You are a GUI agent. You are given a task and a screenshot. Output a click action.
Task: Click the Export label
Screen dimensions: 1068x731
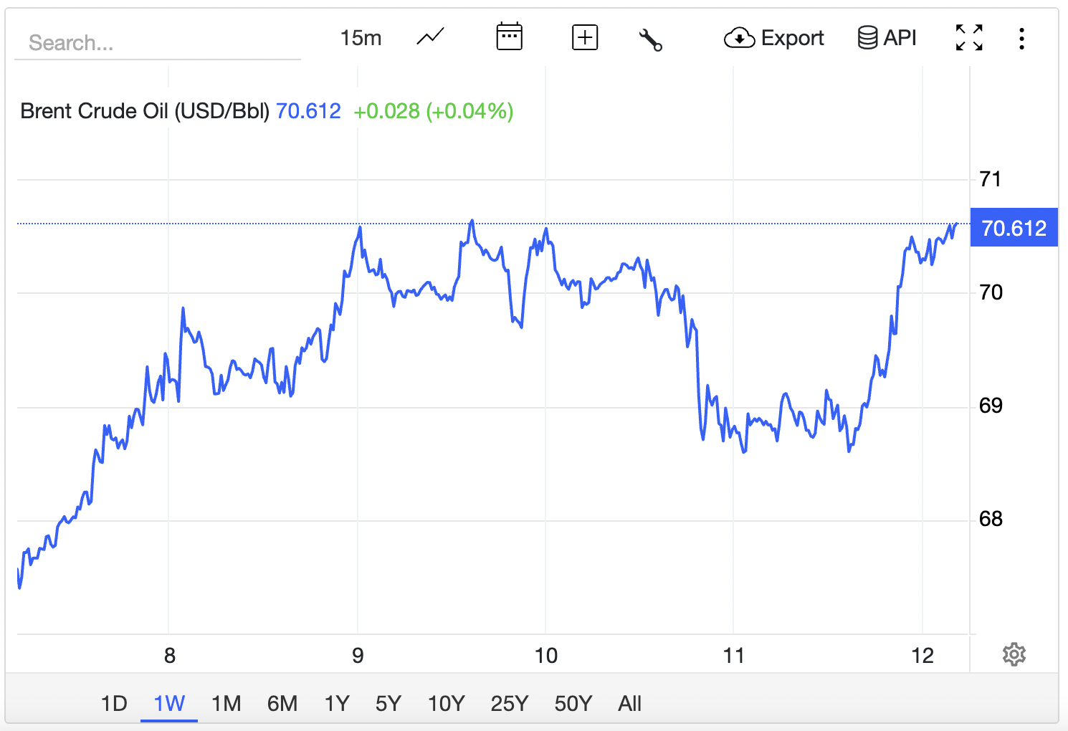coord(793,38)
